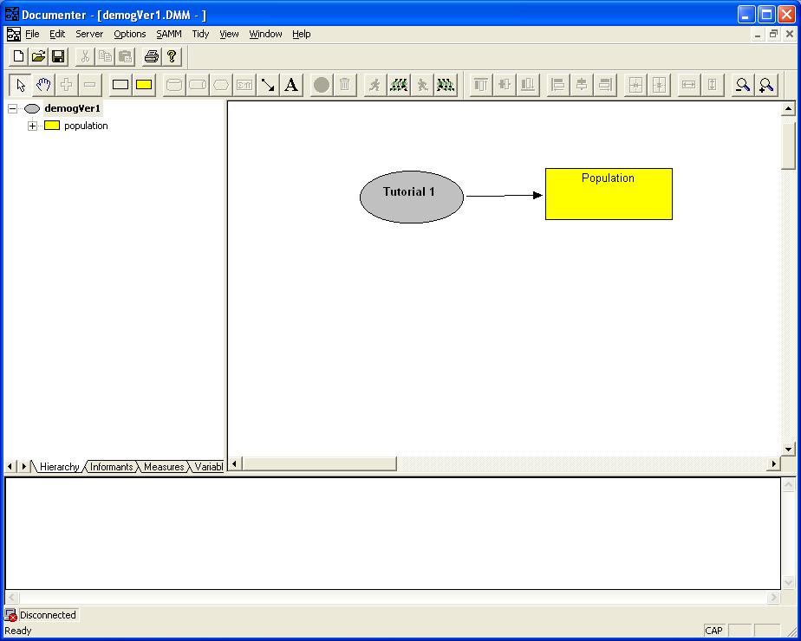Select the rounded rectangle shape tool
Image resolution: width=801 pixels, height=641 pixels.
(198, 85)
